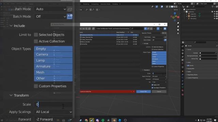This screenshot has height=122, width=218.
Task: Switch viewport perspective/orthographic grid icon
Action: 178,33
